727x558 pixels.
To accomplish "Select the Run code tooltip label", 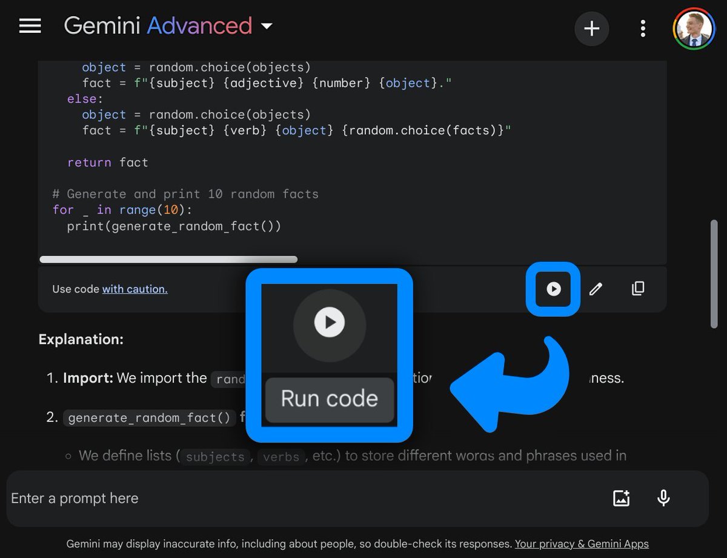I will [329, 398].
